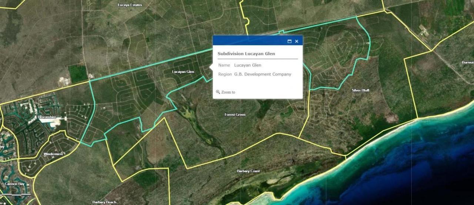Viewport: 474px width, 205px height.
Task: Click the magnifier icon beside Zoom to
Action: (x=218, y=92)
